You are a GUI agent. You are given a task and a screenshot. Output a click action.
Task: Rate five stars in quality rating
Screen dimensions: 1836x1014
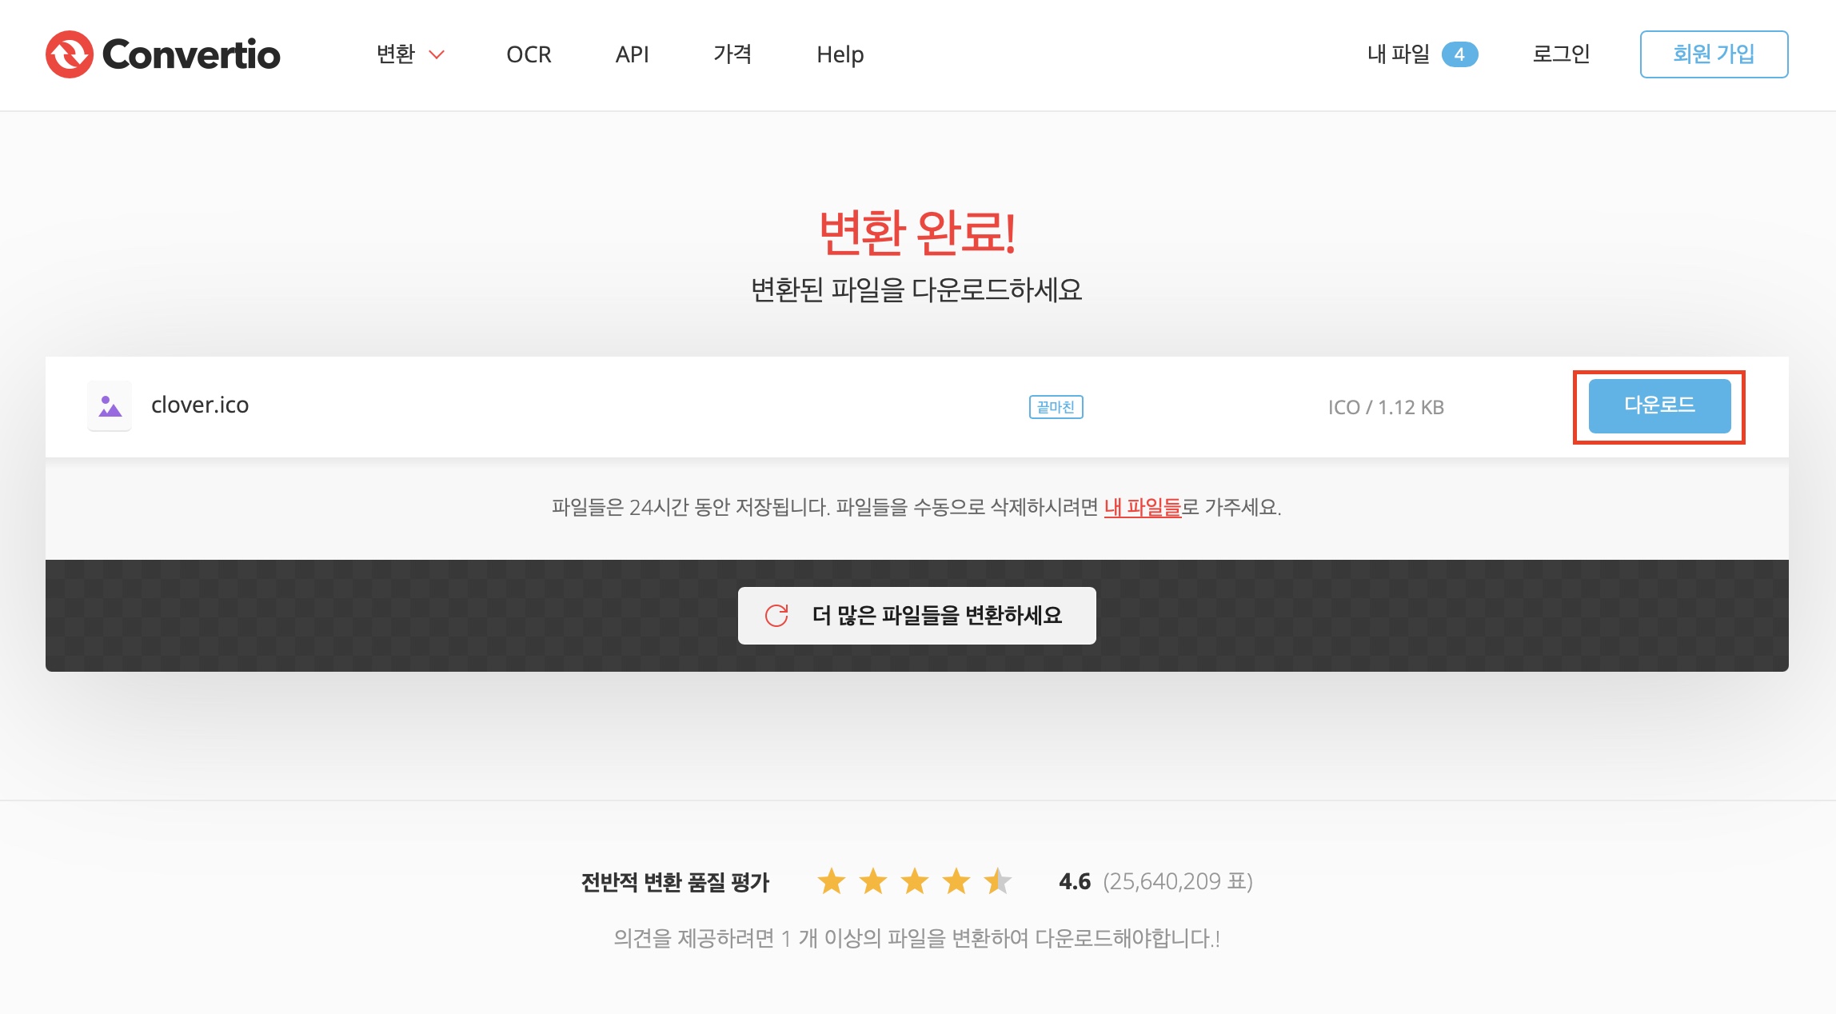(998, 881)
